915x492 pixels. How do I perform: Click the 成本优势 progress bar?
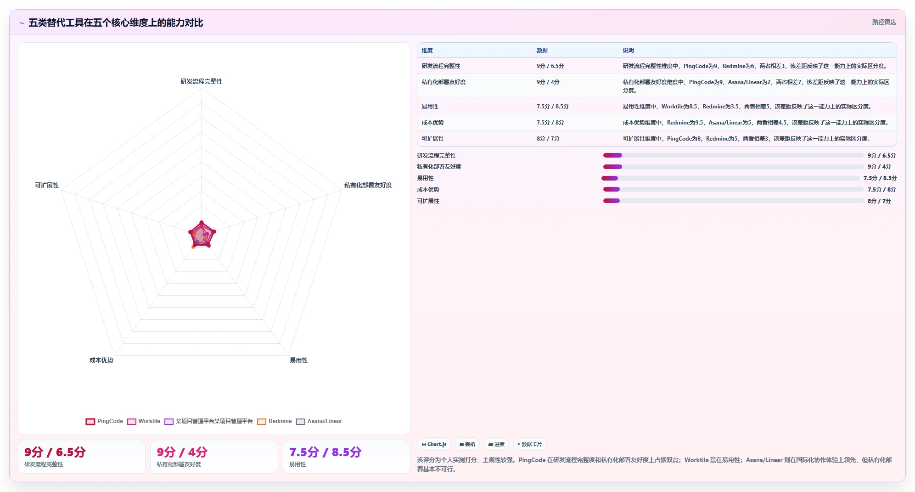[x=733, y=189]
